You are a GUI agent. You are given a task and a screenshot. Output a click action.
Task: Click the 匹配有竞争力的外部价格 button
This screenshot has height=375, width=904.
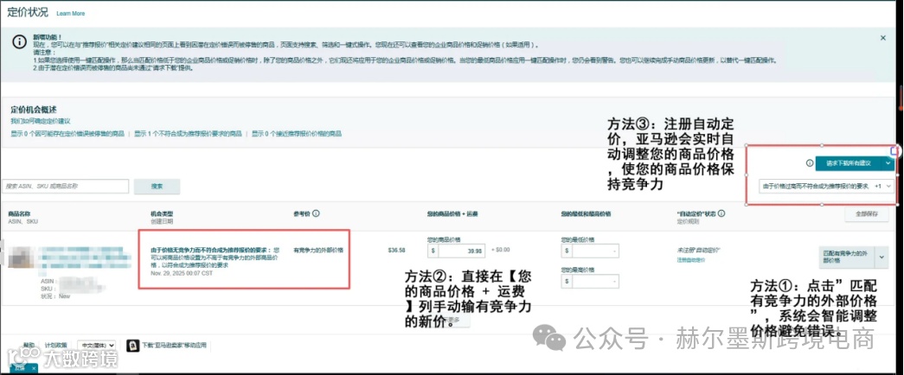point(846,257)
